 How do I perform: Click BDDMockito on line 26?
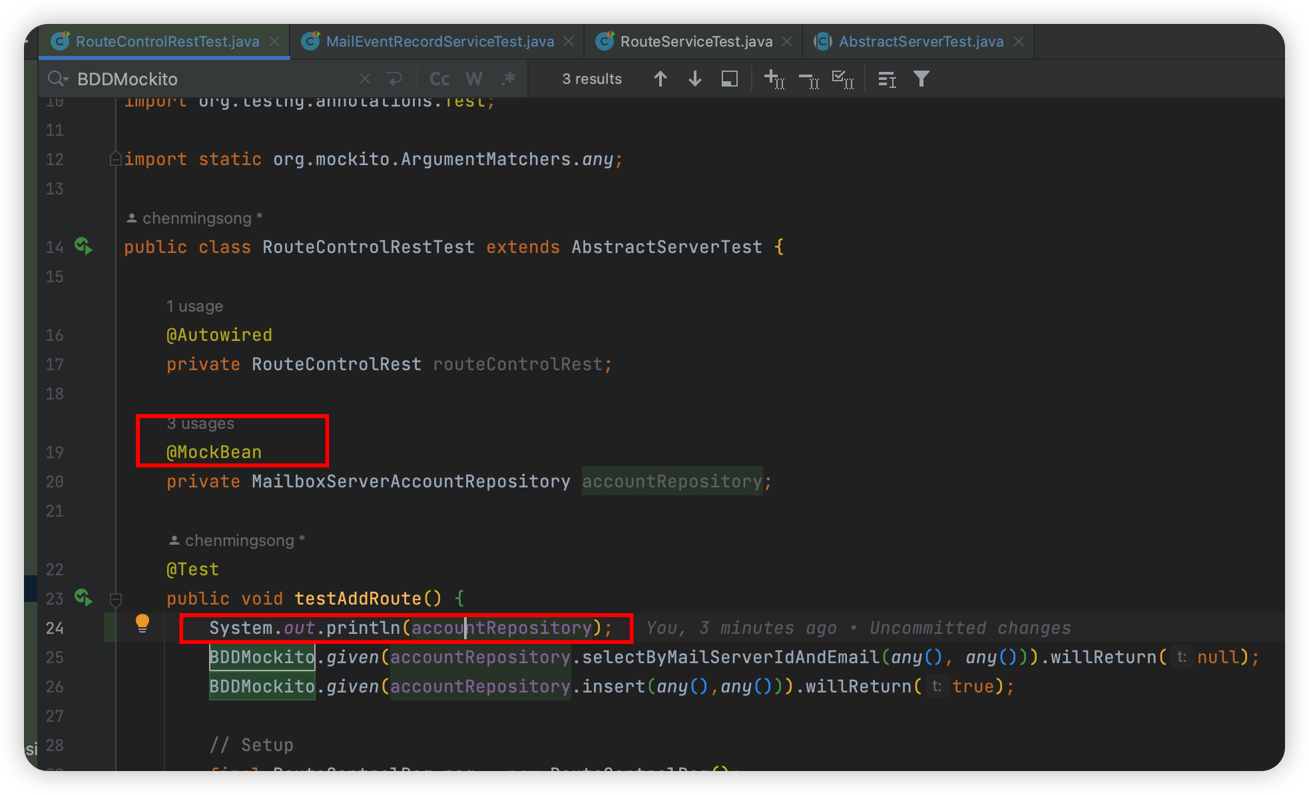(x=262, y=686)
